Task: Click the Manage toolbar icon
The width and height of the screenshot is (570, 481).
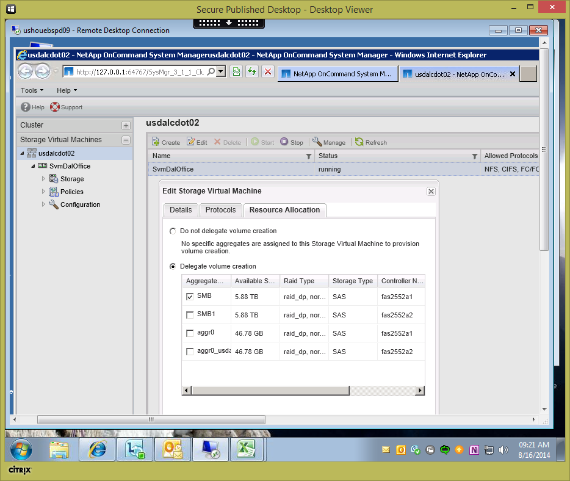Action: click(x=317, y=142)
